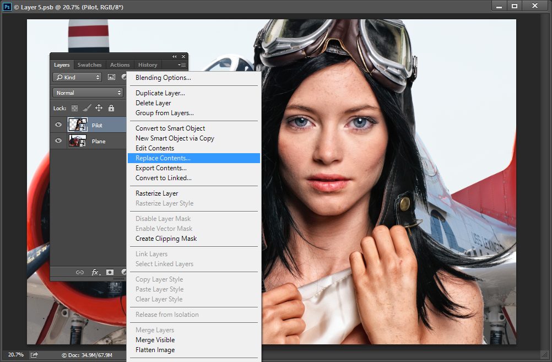Click the add layer mask icon

pos(110,272)
